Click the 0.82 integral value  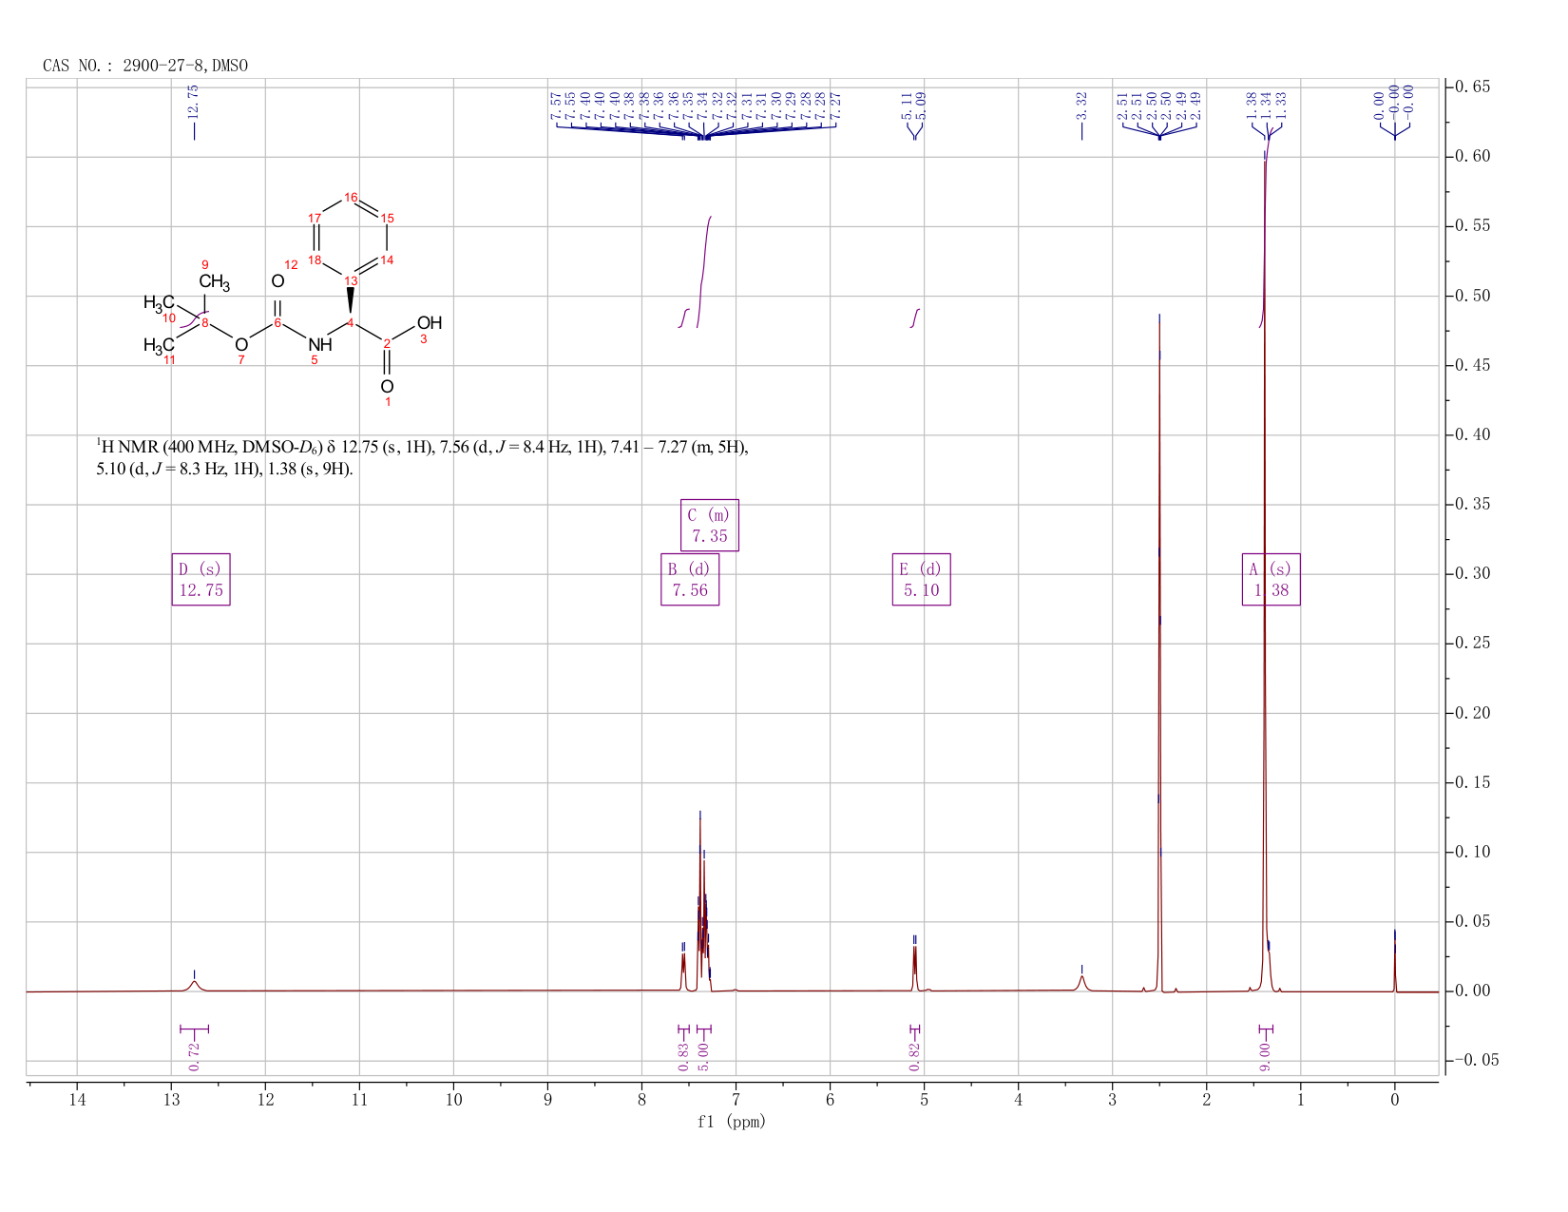(x=914, y=1056)
